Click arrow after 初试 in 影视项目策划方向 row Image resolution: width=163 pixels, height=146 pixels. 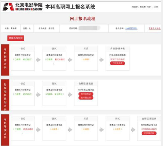point(39,94)
